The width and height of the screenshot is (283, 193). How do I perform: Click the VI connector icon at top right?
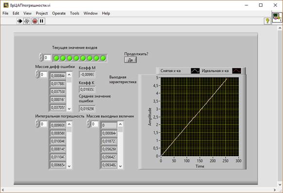click(x=277, y=17)
